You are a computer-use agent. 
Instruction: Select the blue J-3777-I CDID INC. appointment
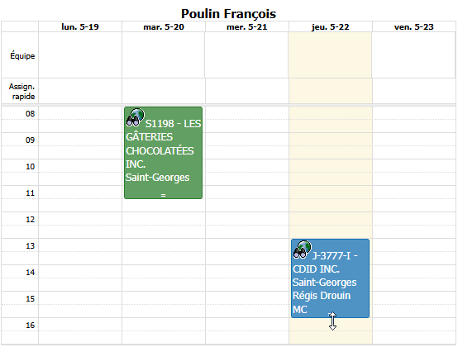tap(331, 278)
